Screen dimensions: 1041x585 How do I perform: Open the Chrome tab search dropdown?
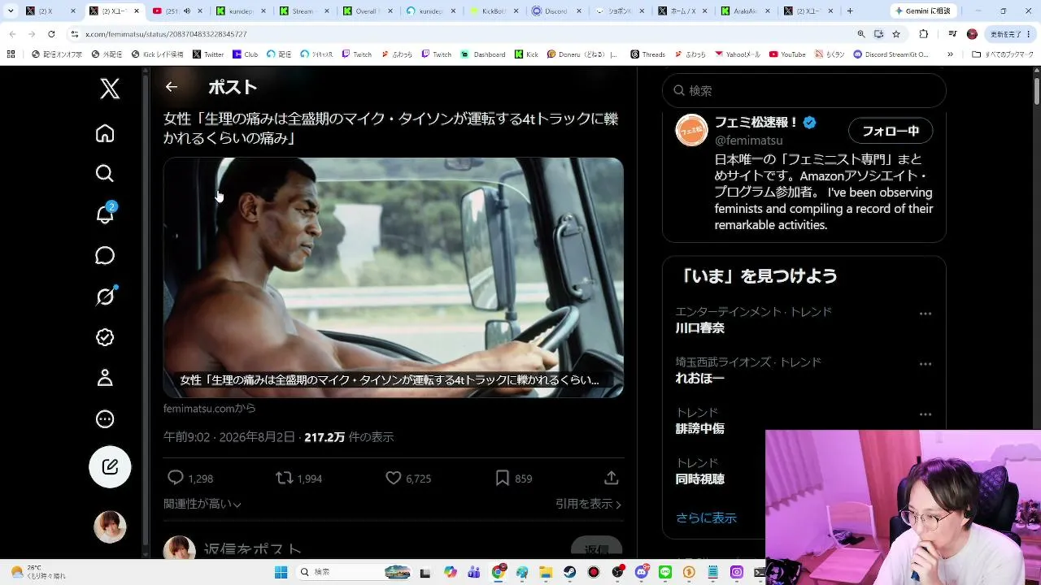[11, 11]
